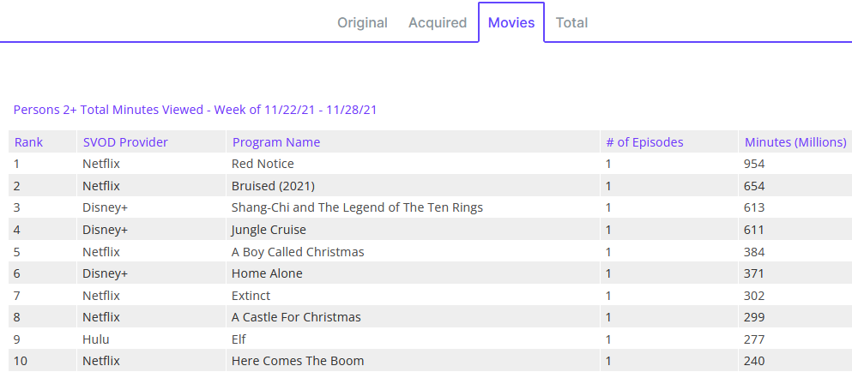The height and width of the screenshot is (378, 852).
Task: Open the Acquired tab
Action: click(438, 23)
